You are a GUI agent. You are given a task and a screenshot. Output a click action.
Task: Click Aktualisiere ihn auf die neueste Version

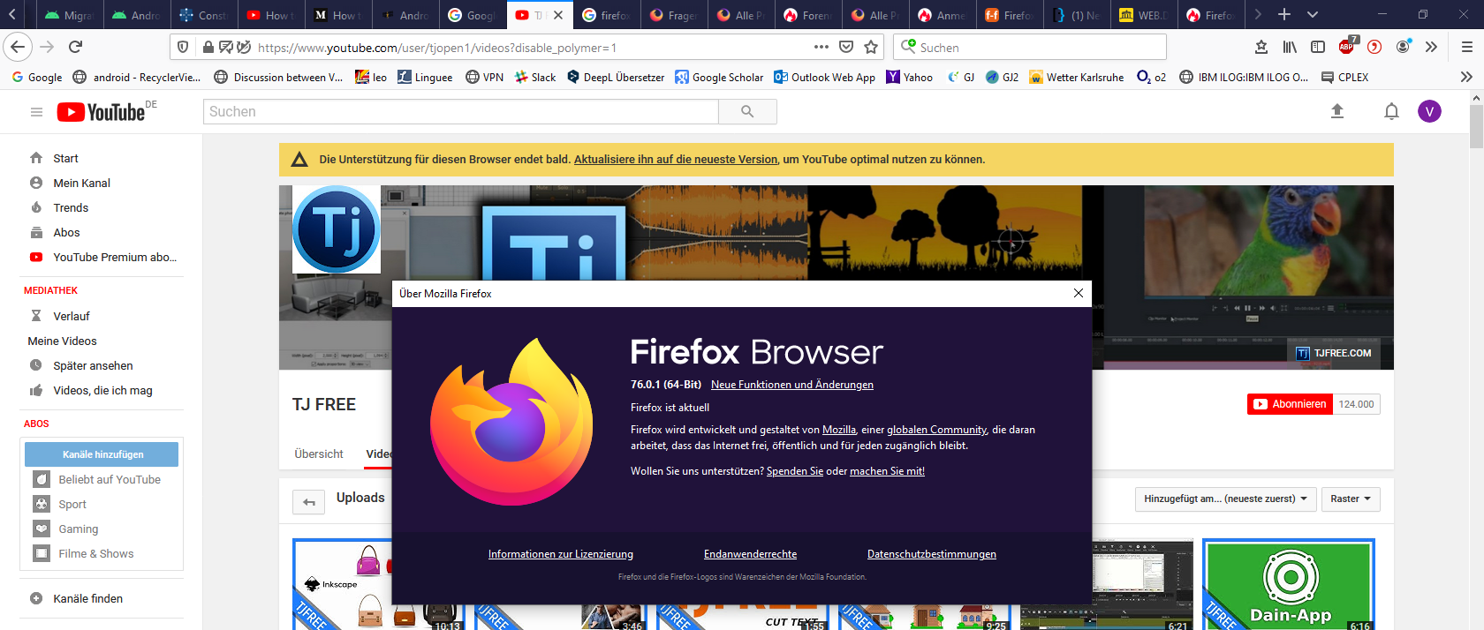(676, 160)
